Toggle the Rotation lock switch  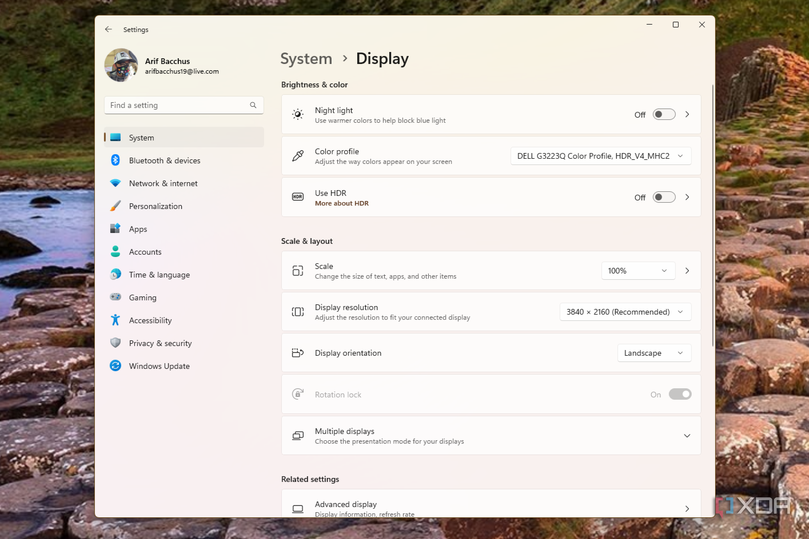(x=680, y=394)
